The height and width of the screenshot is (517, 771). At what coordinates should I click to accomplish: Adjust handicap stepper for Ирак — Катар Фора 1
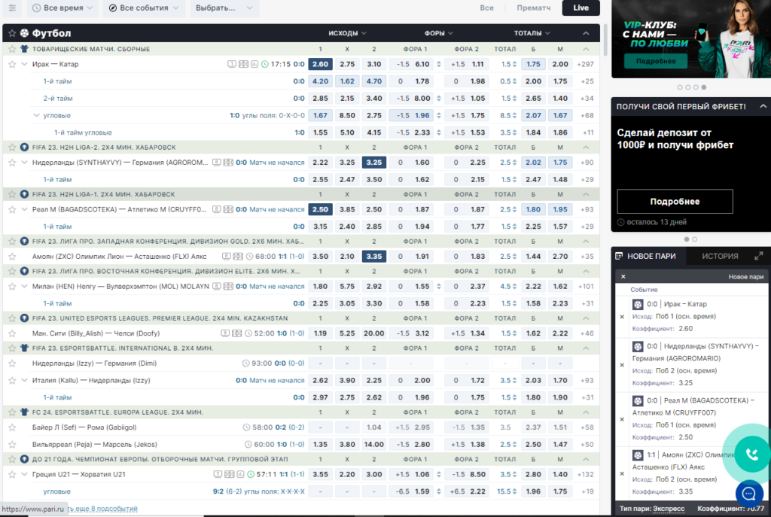439,65
